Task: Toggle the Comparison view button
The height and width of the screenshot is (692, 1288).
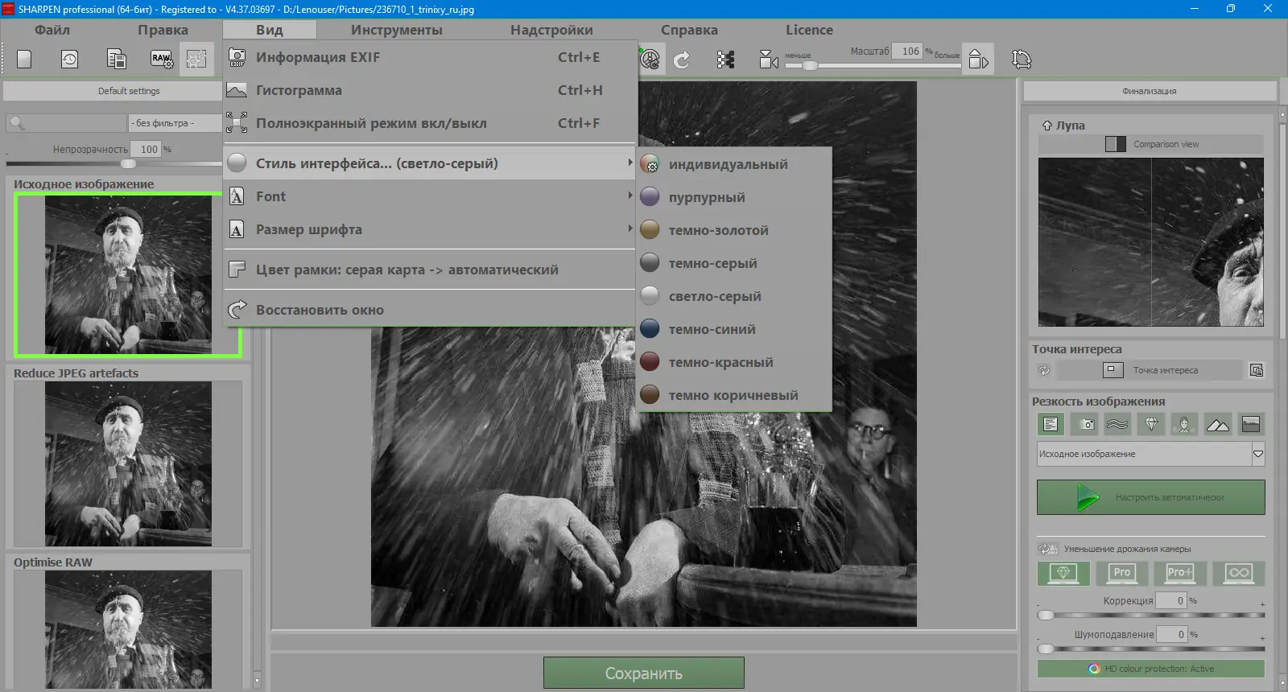Action: tap(1151, 144)
